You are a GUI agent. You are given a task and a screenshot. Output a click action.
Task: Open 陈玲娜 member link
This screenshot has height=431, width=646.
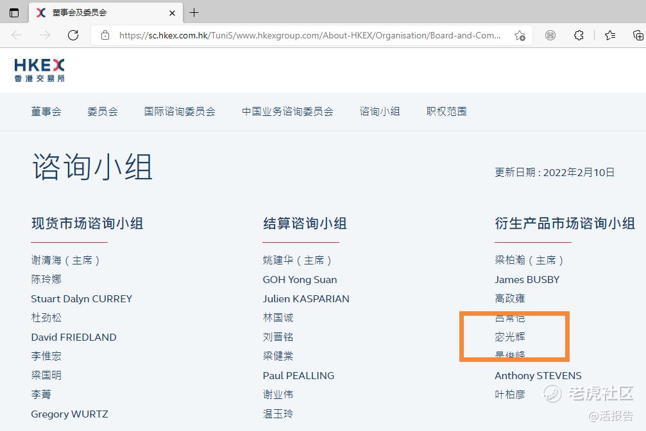[46, 279]
